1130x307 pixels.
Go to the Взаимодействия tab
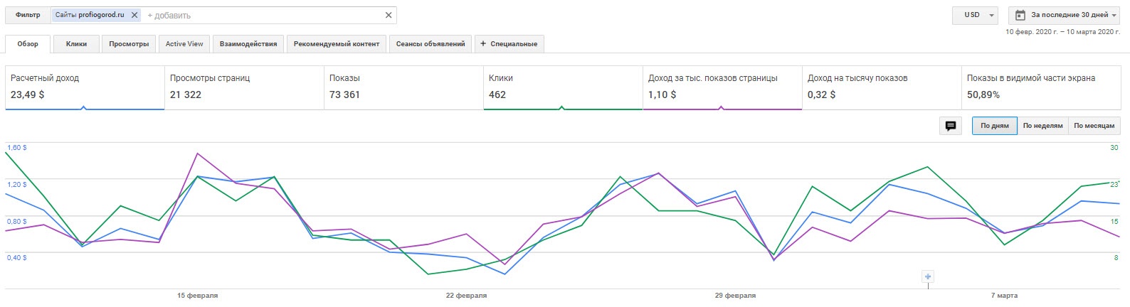(x=248, y=44)
